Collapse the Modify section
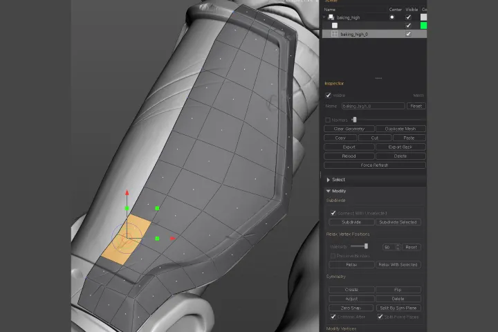The image size is (498, 332). pos(328,191)
